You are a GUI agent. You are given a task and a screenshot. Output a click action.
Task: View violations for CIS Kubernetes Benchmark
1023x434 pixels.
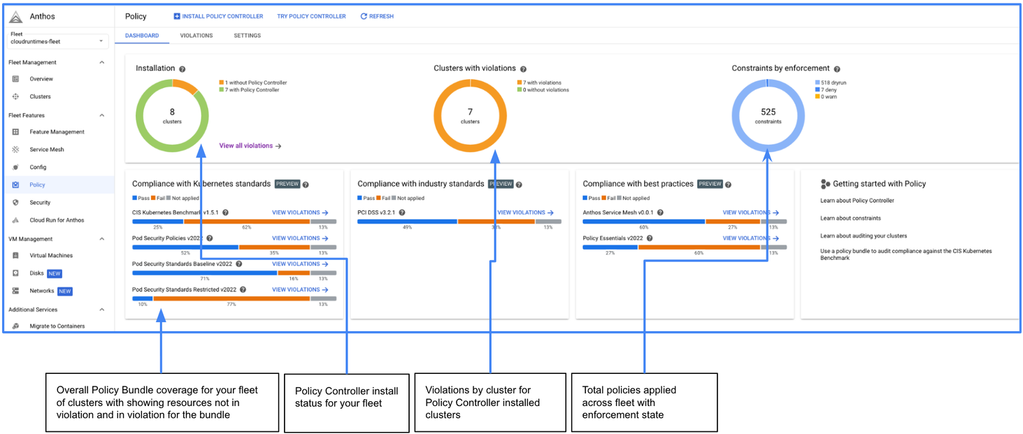coord(300,212)
